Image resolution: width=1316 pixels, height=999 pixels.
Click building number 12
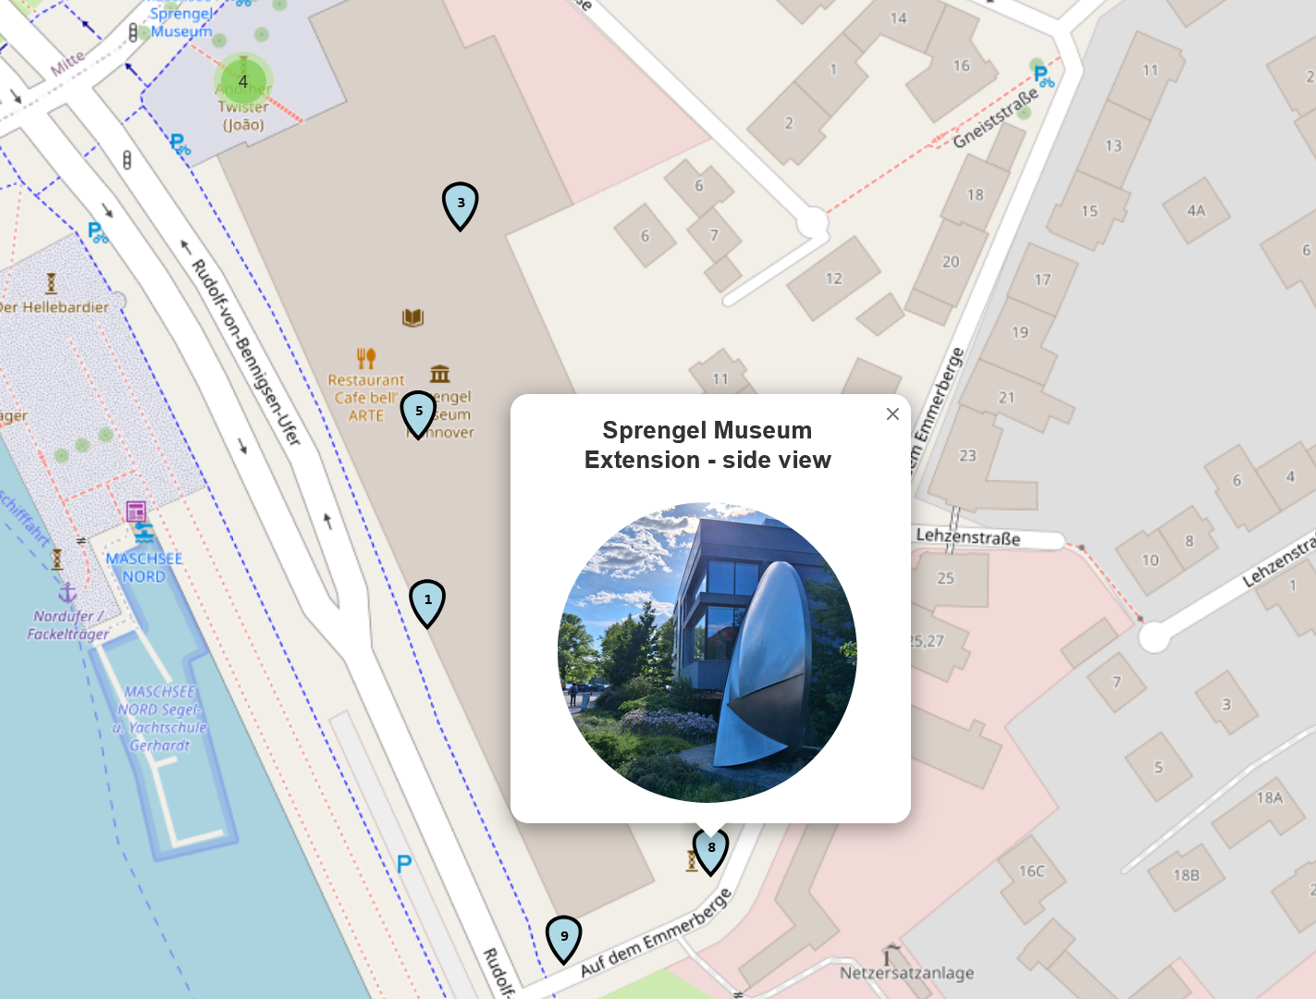[834, 278]
